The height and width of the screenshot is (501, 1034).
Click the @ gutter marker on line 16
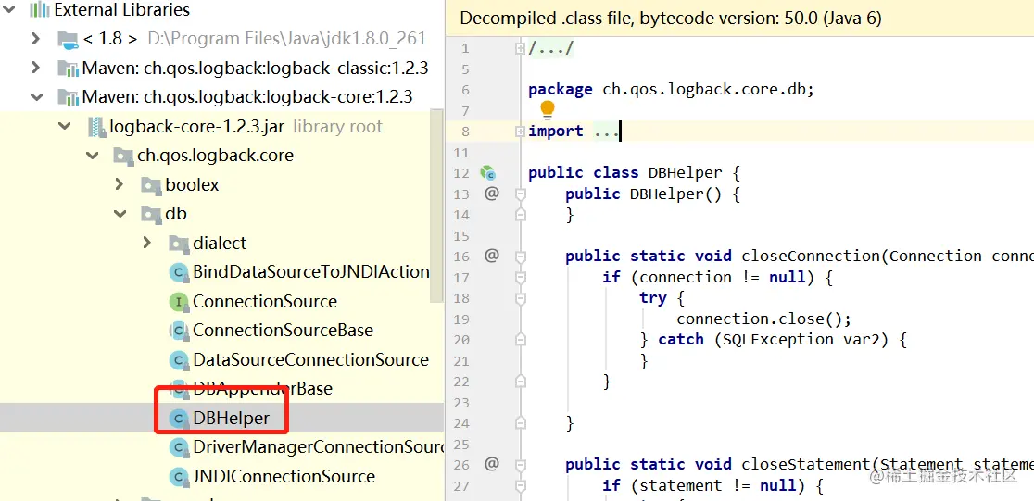[492, 255]
